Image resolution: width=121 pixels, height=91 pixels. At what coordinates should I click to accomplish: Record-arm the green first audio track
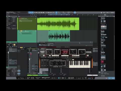tap(23, 18)
